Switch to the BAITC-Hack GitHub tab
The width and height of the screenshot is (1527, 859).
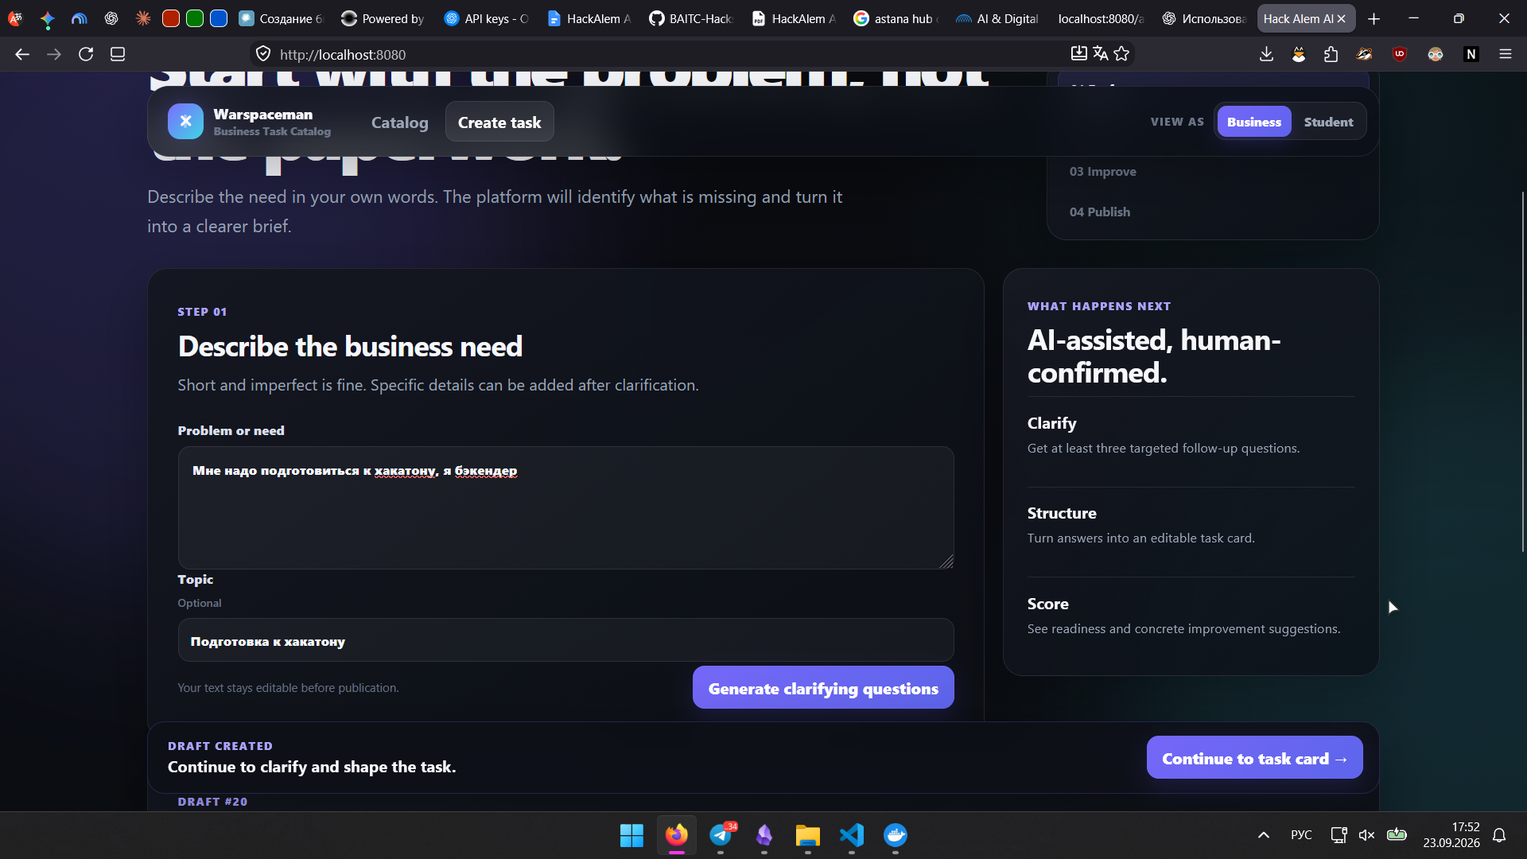[x=690, y=18]
